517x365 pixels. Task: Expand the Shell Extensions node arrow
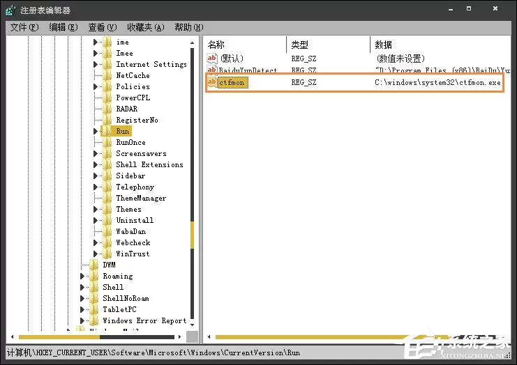click(x=96, y=164)
